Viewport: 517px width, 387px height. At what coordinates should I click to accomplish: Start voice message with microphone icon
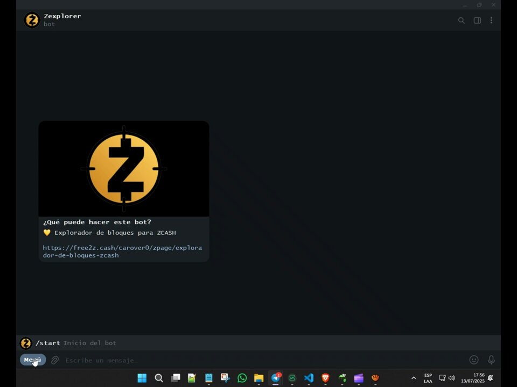click(491, 360)
